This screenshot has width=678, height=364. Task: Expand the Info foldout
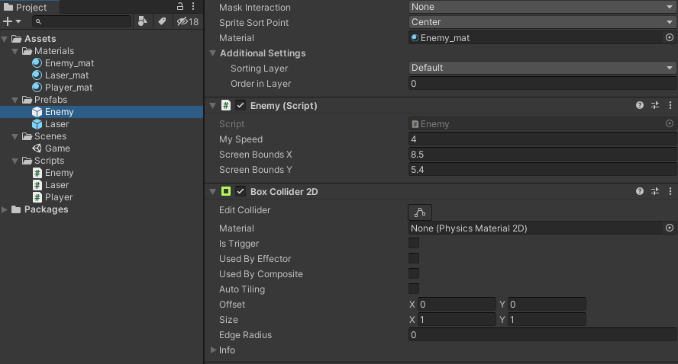(213, 350)
